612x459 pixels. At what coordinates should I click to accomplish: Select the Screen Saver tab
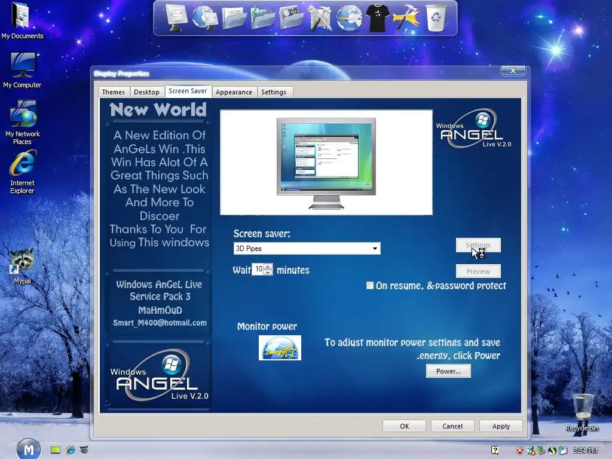click(188, 91)
